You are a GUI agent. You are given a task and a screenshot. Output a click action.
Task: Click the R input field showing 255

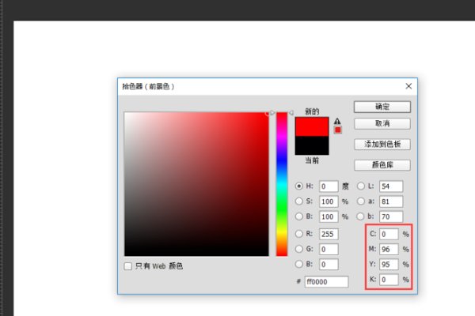point(329,234)
